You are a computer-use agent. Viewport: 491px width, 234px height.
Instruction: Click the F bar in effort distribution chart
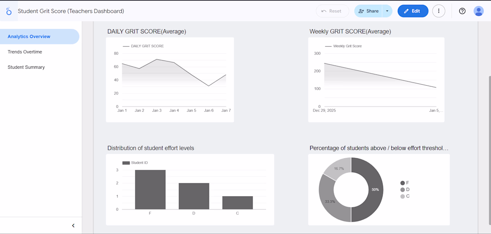point(150,189)
